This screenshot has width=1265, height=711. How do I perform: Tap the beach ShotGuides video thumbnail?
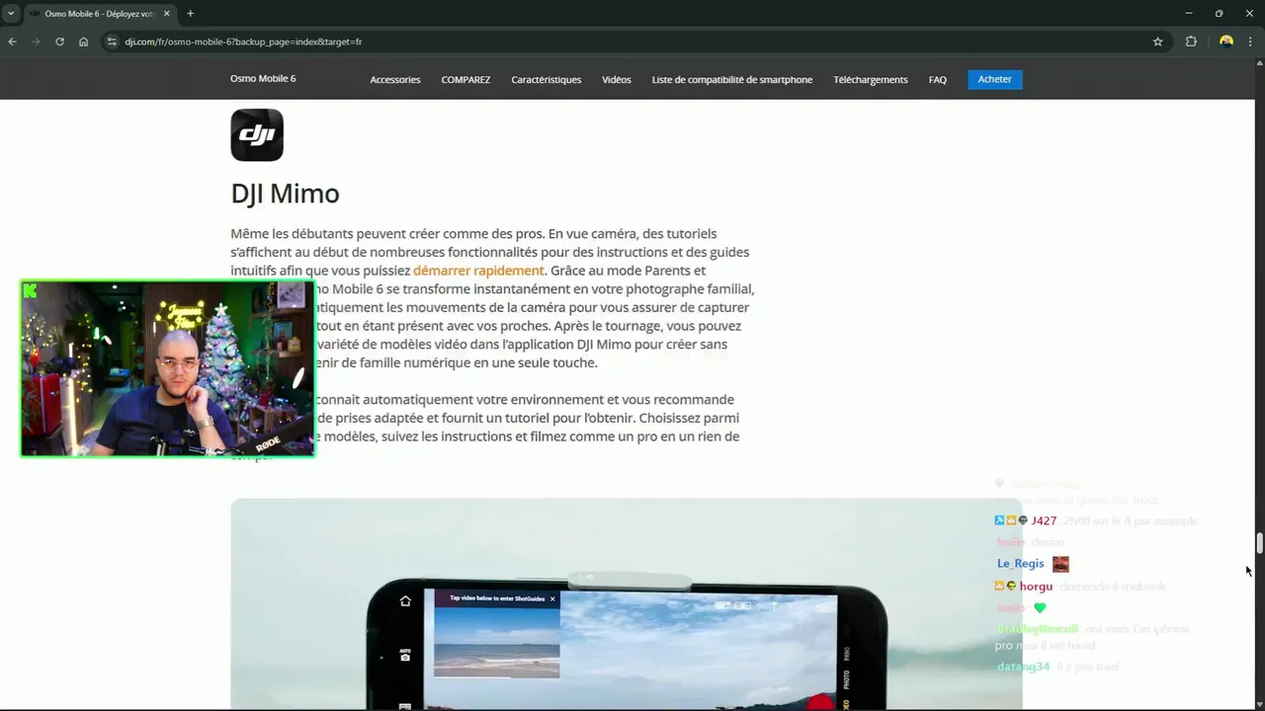(497, 642)
